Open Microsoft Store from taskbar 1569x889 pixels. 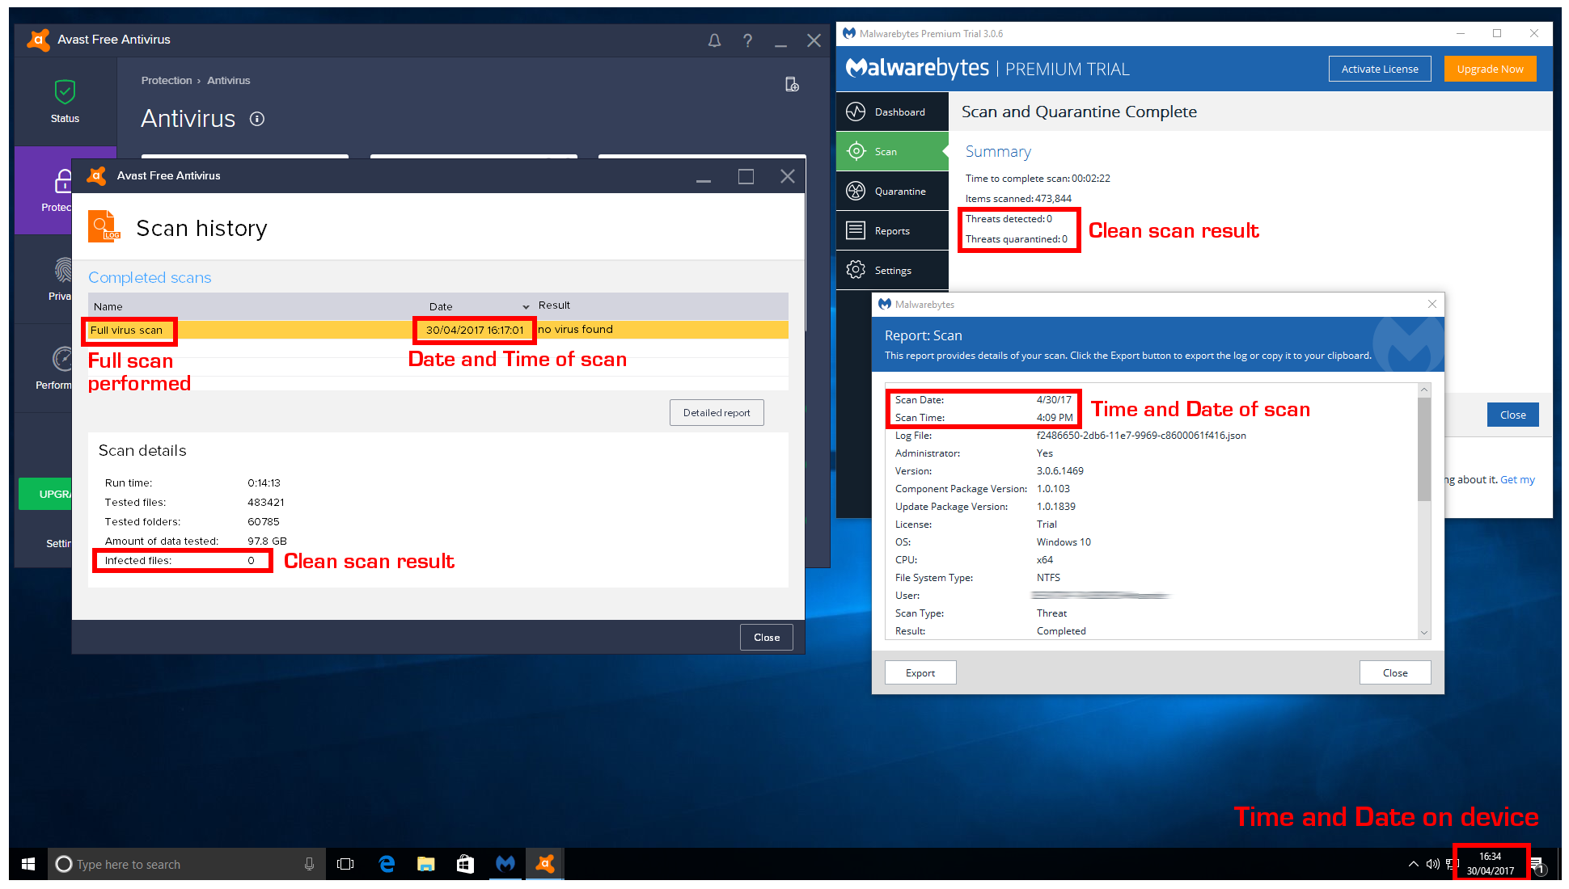465,864
